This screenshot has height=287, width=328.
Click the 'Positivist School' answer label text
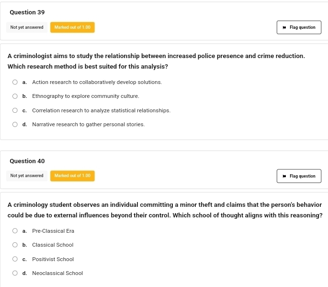53,260
